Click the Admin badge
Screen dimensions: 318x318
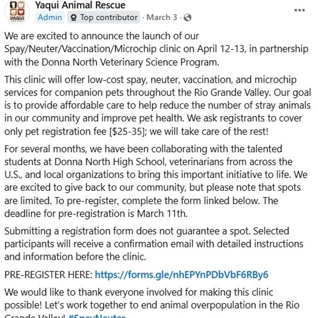50,17
